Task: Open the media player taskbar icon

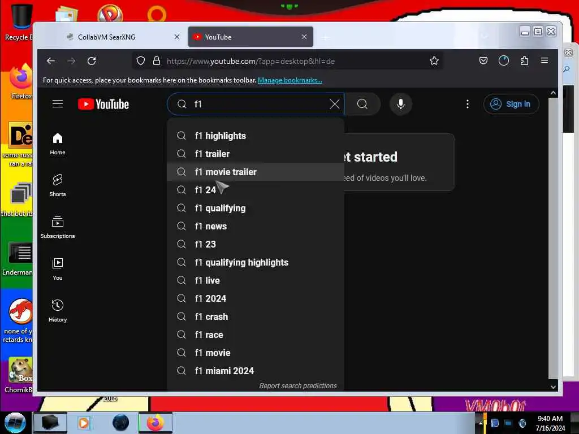Action: (84, 423)
